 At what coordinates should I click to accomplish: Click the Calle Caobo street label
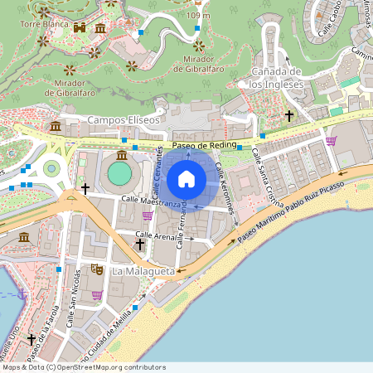click(x=329, y=18)
